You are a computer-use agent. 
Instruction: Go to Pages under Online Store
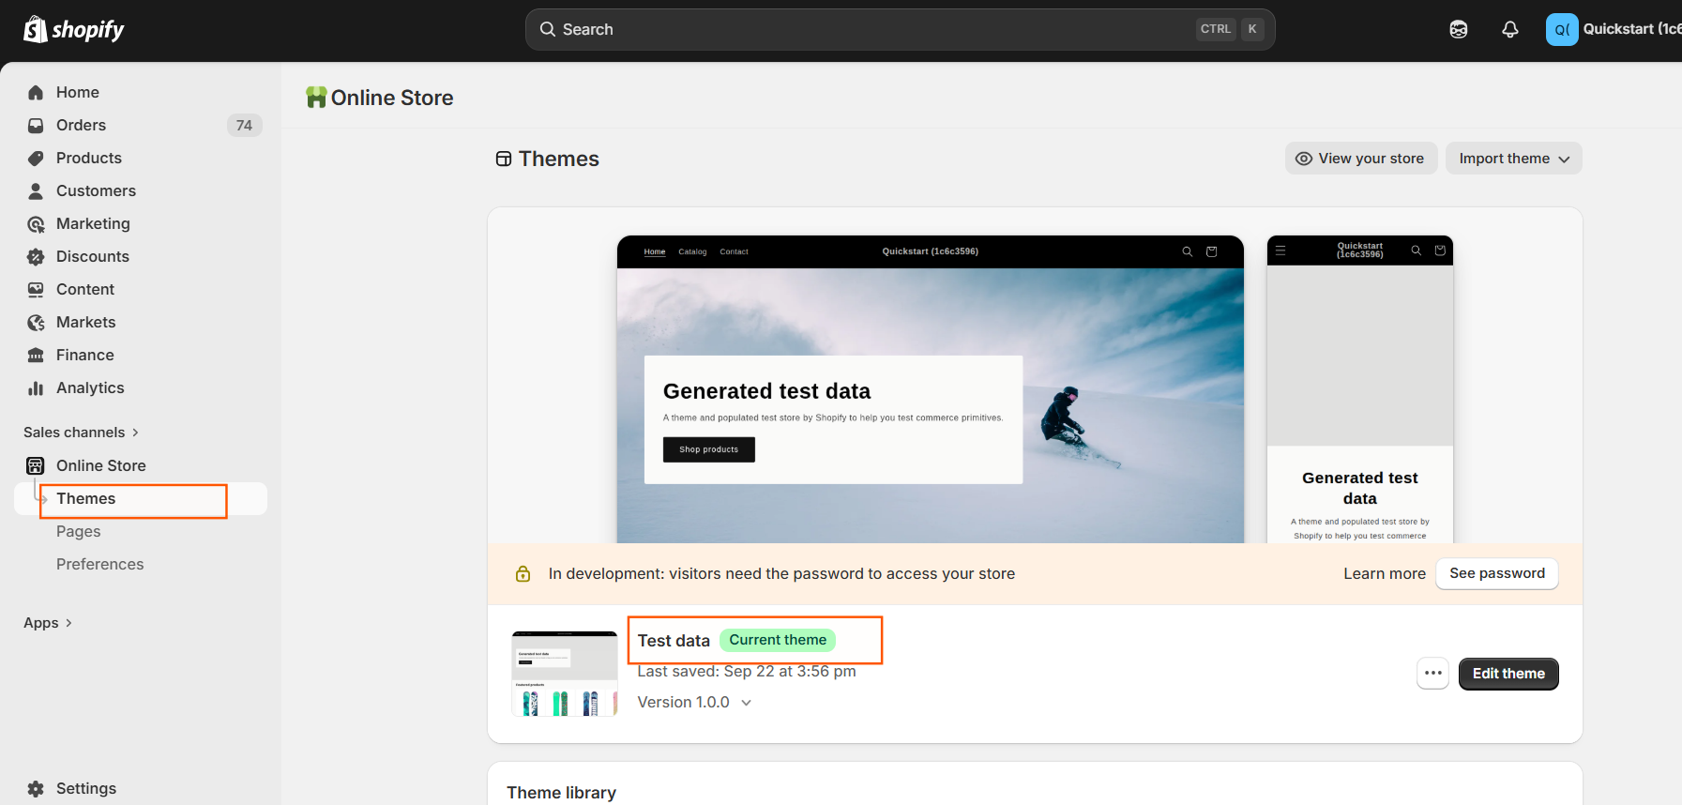[79, 532]
